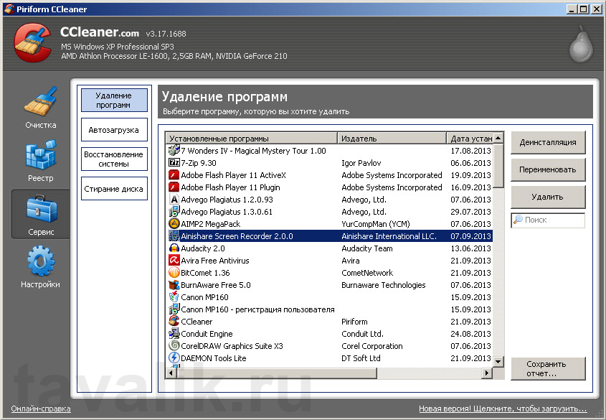Sort by the Дата установки column header
606x420 pixels.
coord(470,138)
